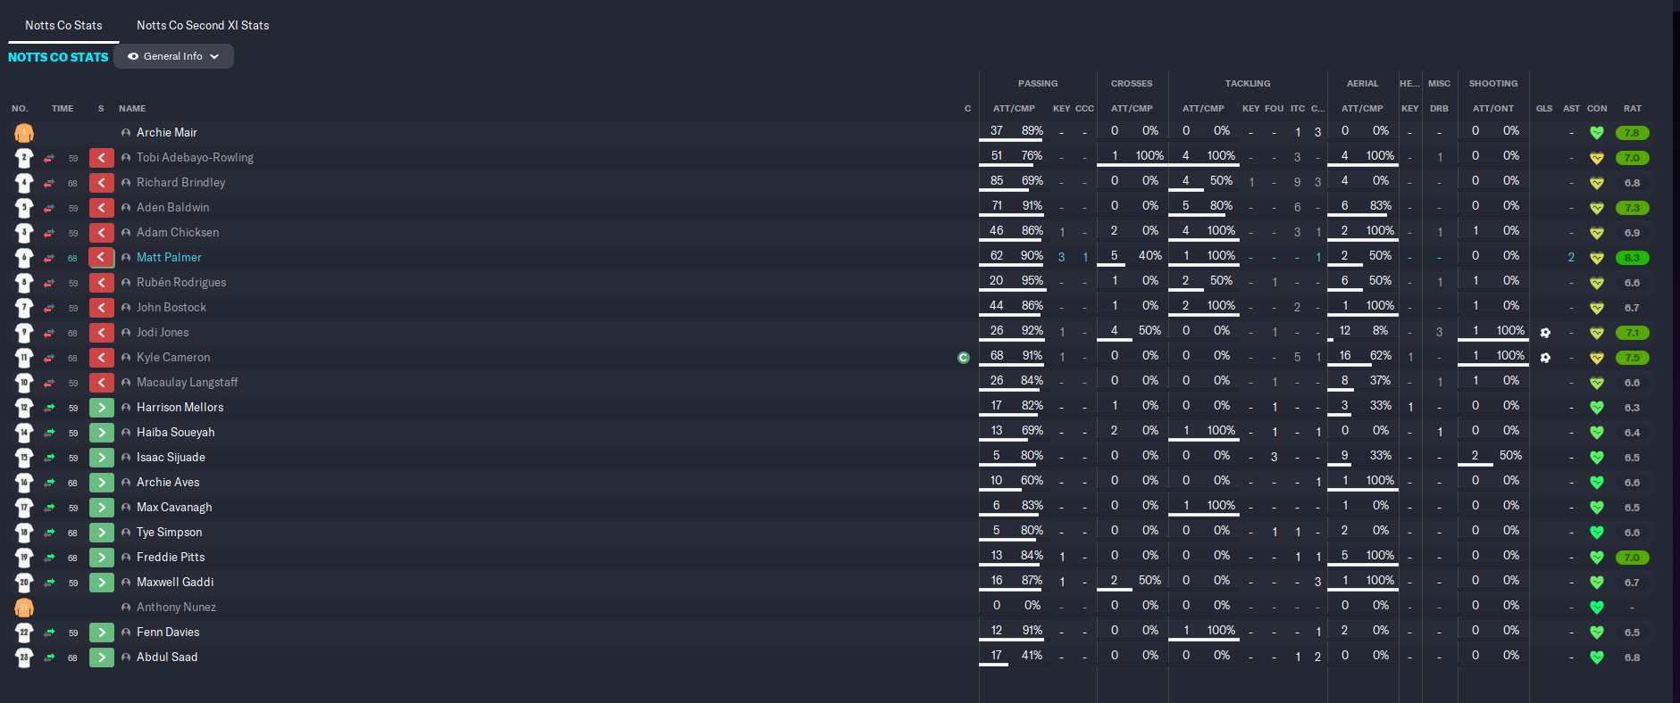Click the goal ball icon on Jodi Jones's row

point(1545,333)
